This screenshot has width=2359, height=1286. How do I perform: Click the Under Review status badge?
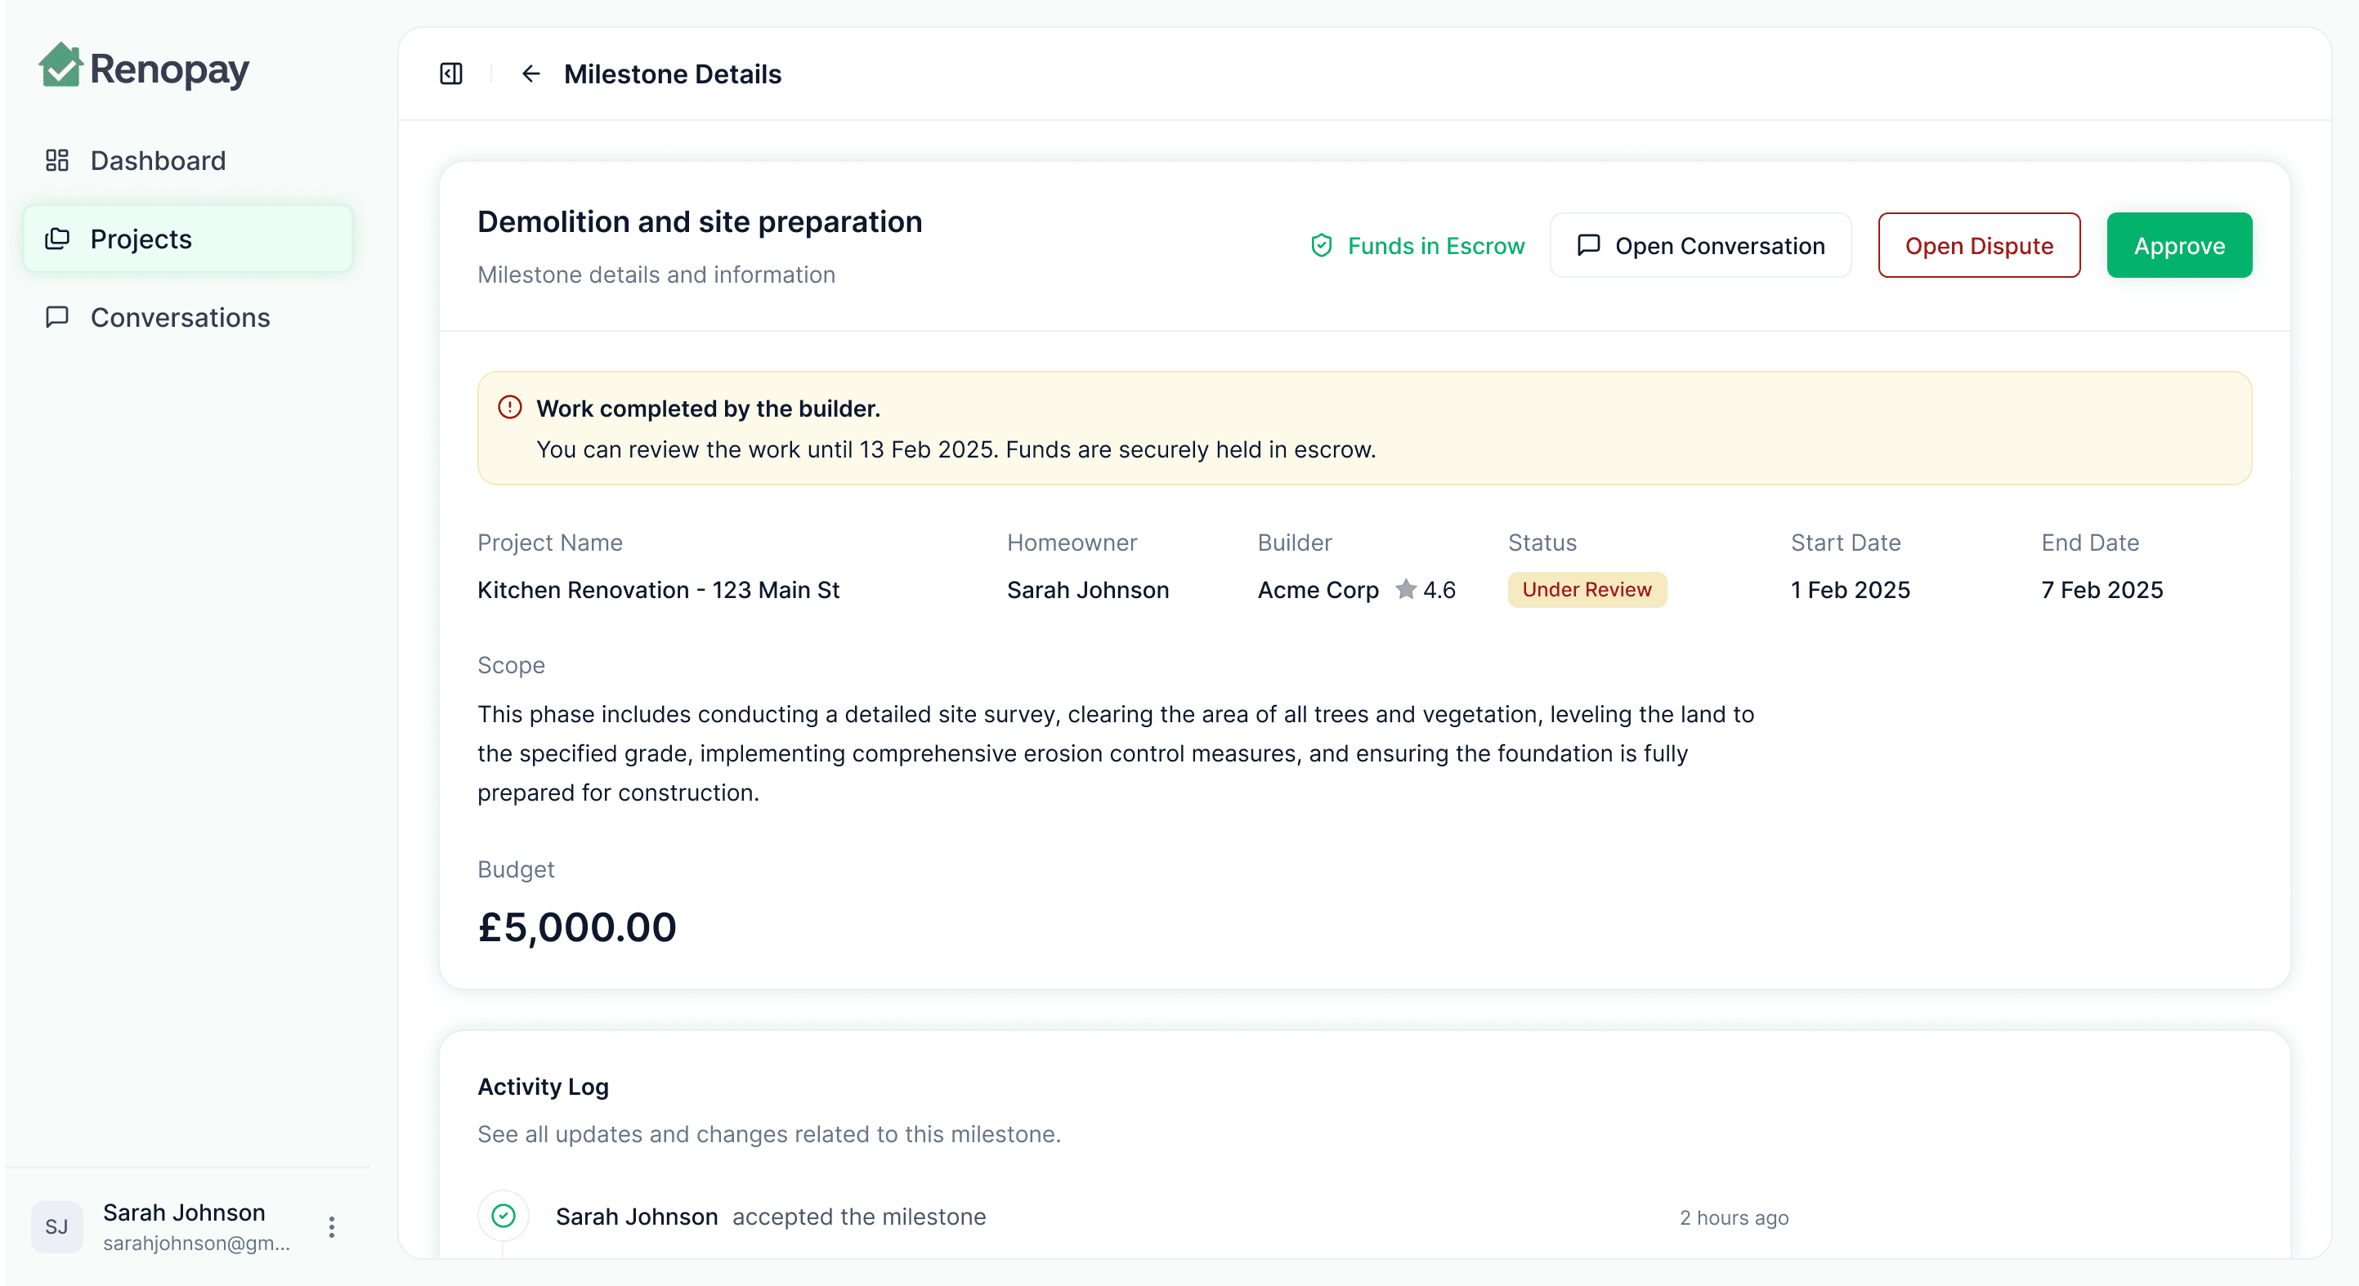pyautogui.click(x=1587, y=589)
